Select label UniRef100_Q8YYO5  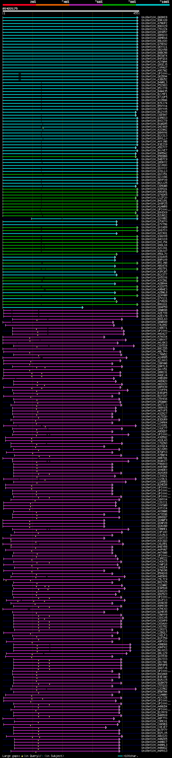[x=154, y=109]
